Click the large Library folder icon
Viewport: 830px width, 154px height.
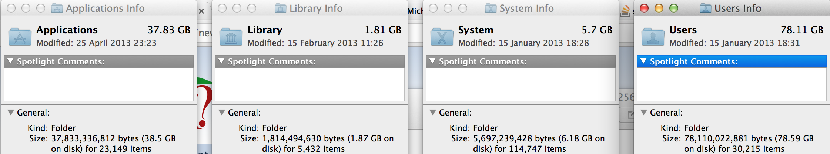(x=231, y=36)
